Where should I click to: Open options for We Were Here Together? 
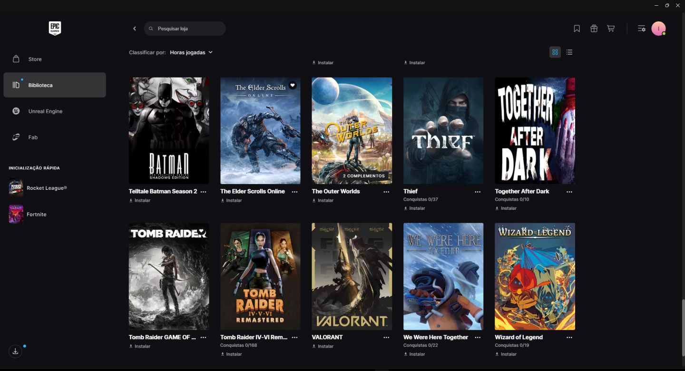(478, 337)
